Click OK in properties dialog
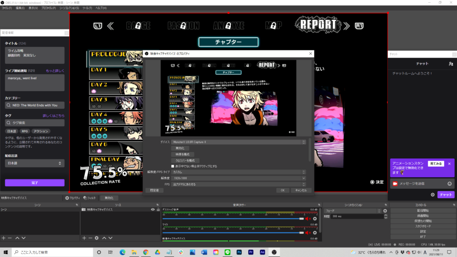 click(283, 190)
